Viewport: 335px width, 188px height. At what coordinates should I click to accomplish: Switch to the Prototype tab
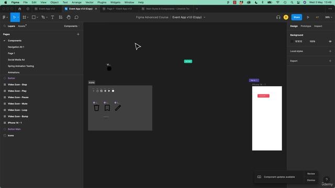point(306,26)
